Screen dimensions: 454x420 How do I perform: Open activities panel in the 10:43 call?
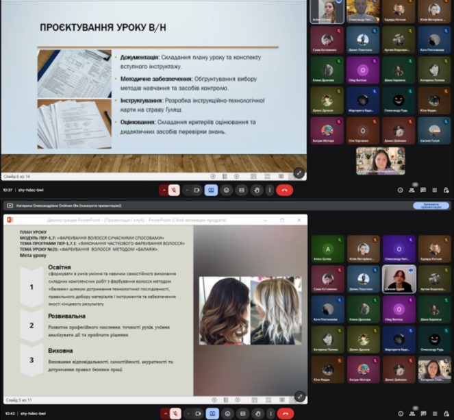click(435, 414)
